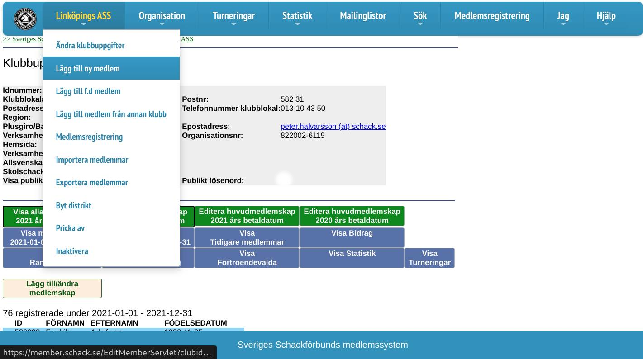
Task: Select Lägg till medlem från annan klubb
Action: click(111, 114)
